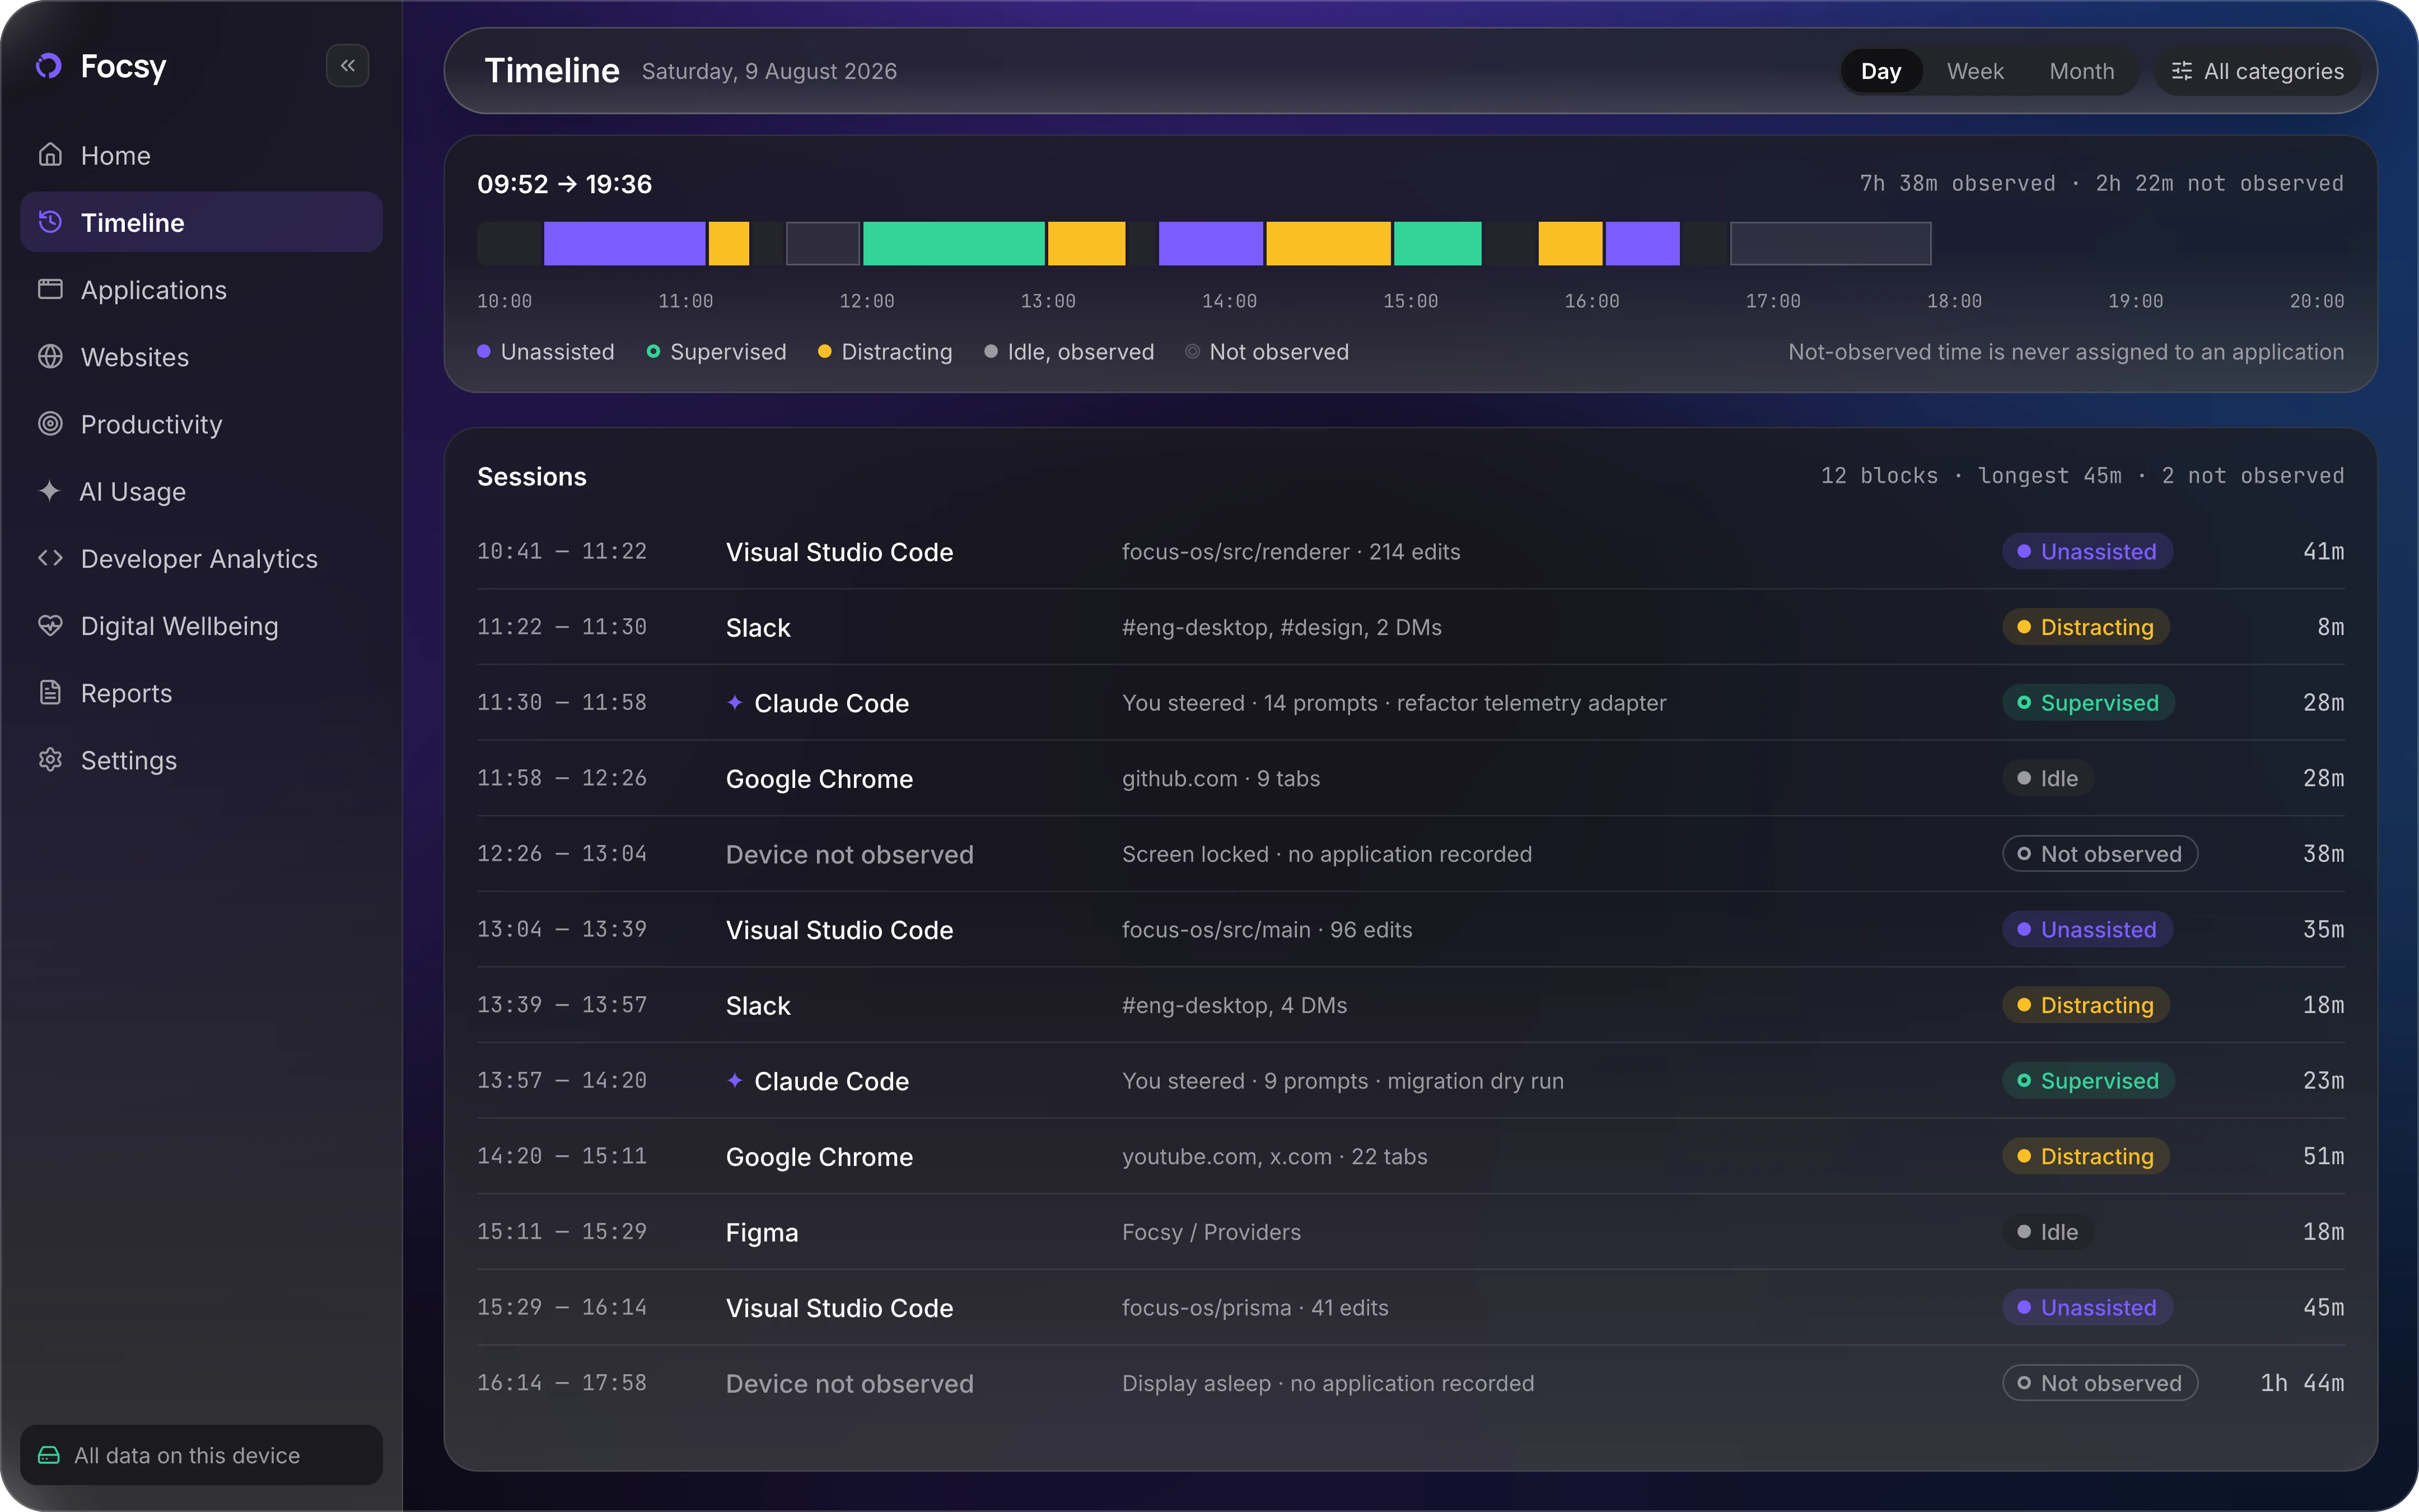Click the Productivity target icon
Image resolution: width=2419 pixels, height=1512 pixels.
pyautogui.click(x=50, y=424)
